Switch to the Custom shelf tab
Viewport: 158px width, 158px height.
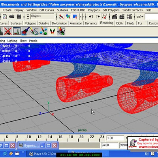pos(153,23)
